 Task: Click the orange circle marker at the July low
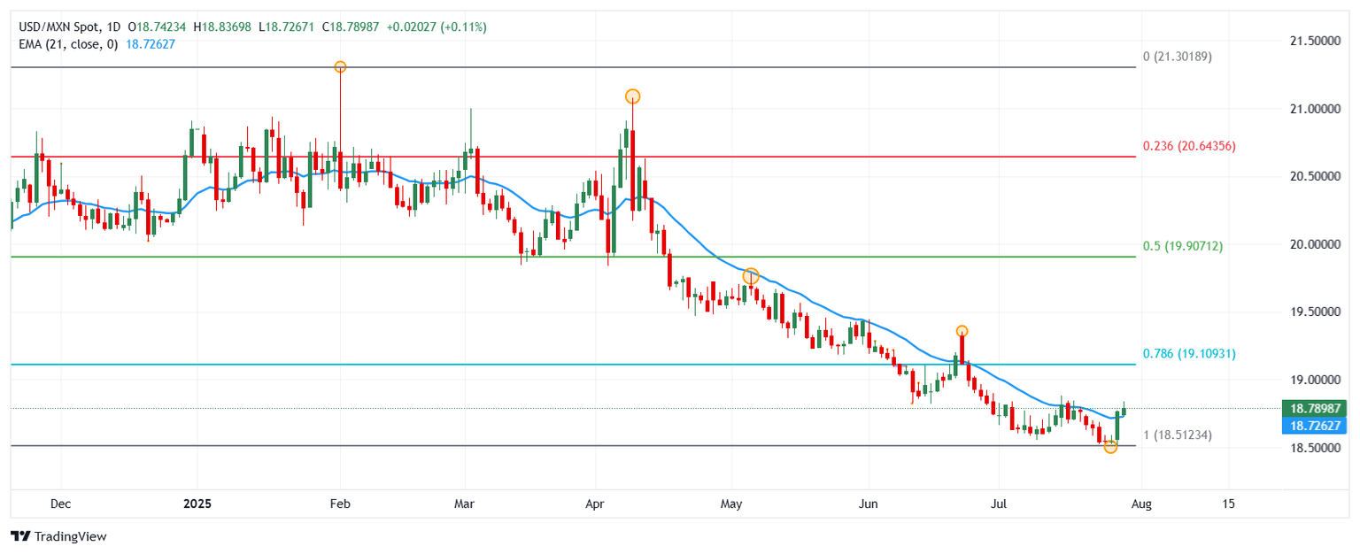click(x=1110, y=447)
